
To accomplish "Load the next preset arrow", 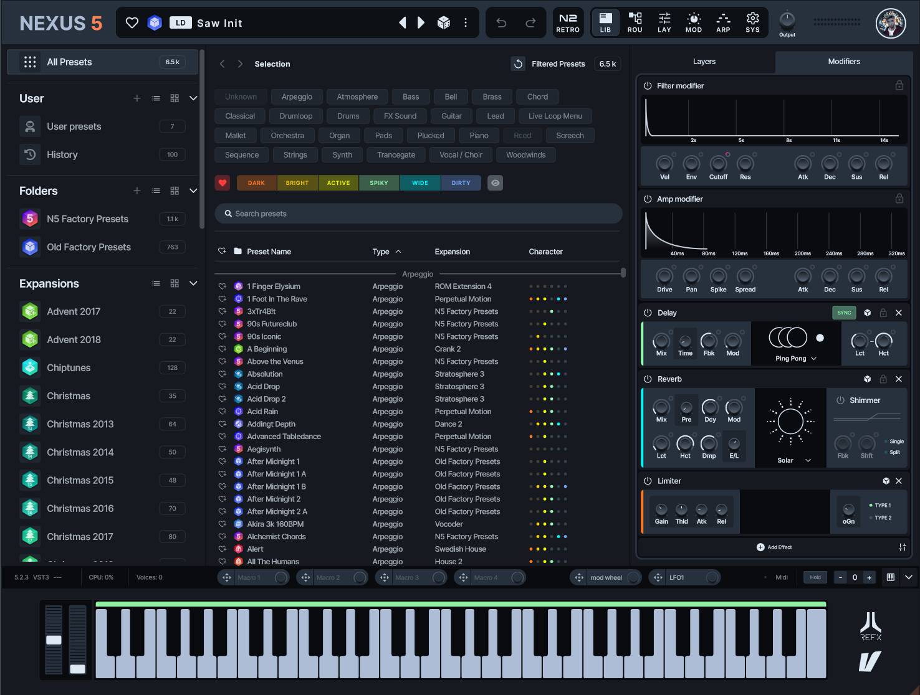I will point(421,23).
